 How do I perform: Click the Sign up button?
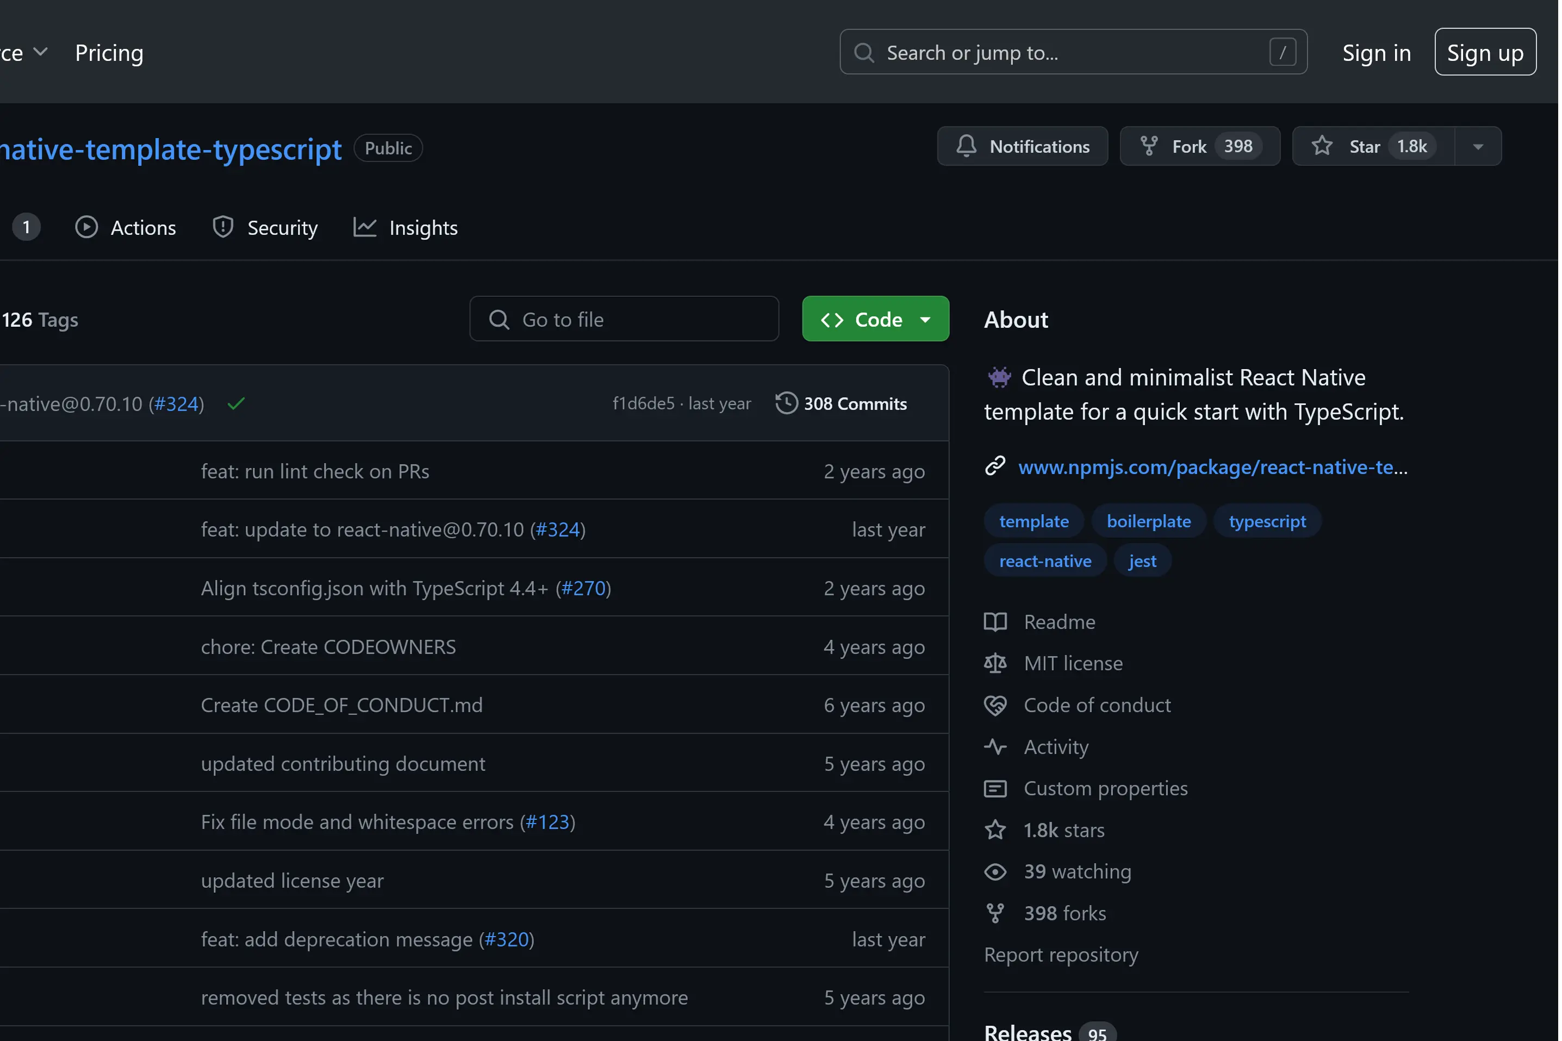point(1484,52)
